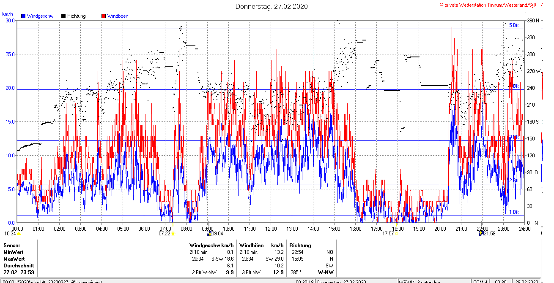
Task: Click the km/h axis unit label
Action: (8, 13)
